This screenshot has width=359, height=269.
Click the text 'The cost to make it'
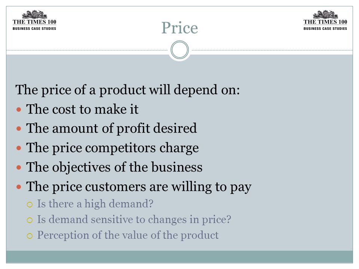coord(82,109)
